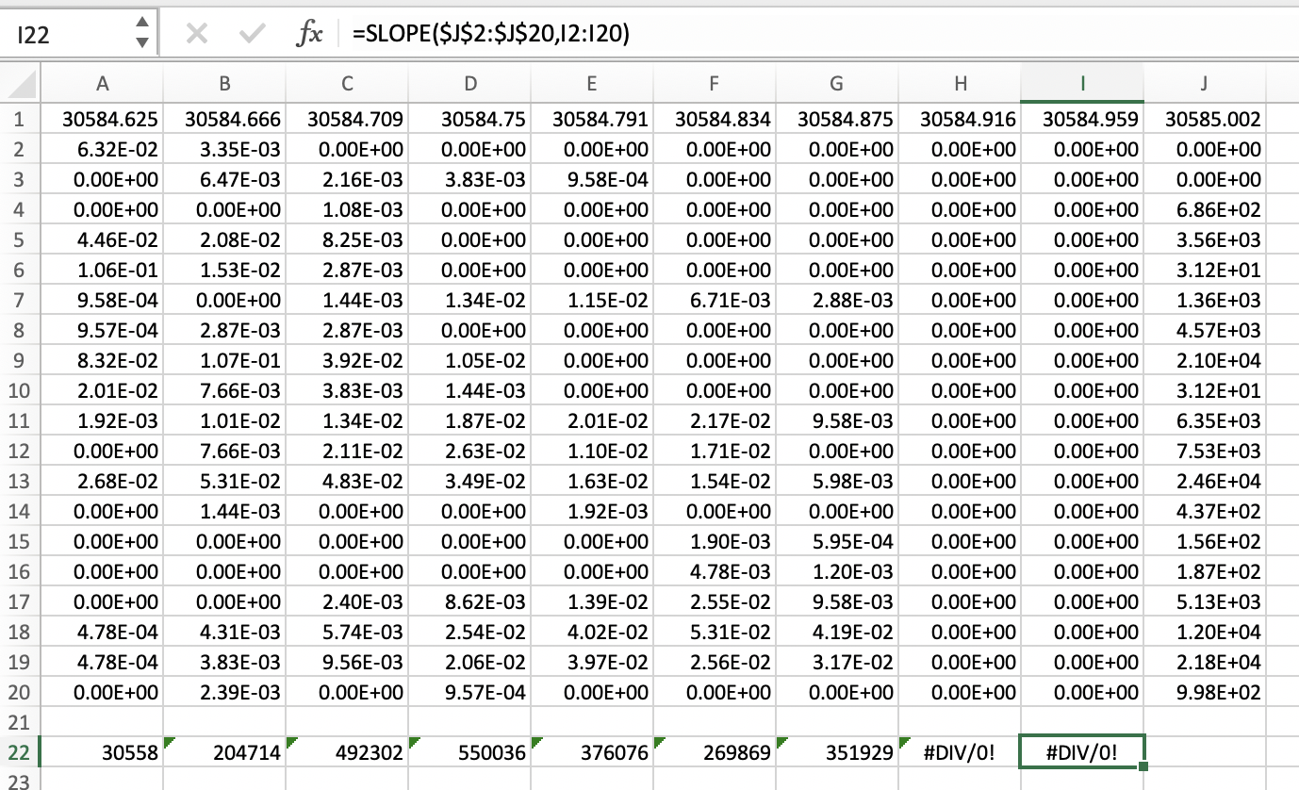Click cell J1 showing 30585.002
The height and width of the screenshot is (790, 1299).
click(1204, 119)
